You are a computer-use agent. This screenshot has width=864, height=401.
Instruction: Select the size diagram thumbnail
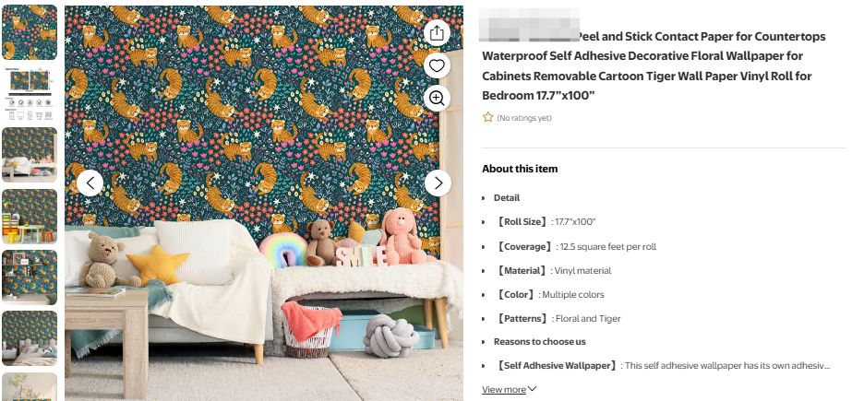click(30, 93)
